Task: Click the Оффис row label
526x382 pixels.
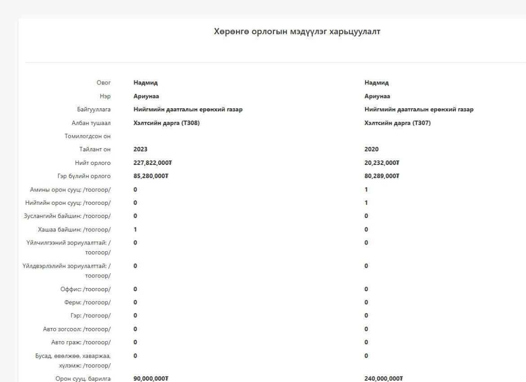Action: click(x=85, y=289)
